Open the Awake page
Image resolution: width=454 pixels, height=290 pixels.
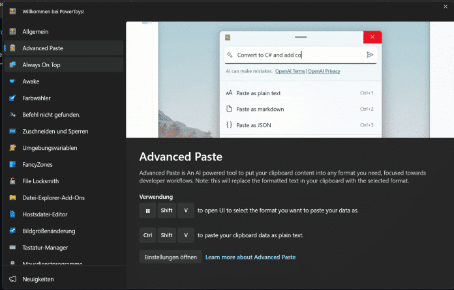coord(64,81)
